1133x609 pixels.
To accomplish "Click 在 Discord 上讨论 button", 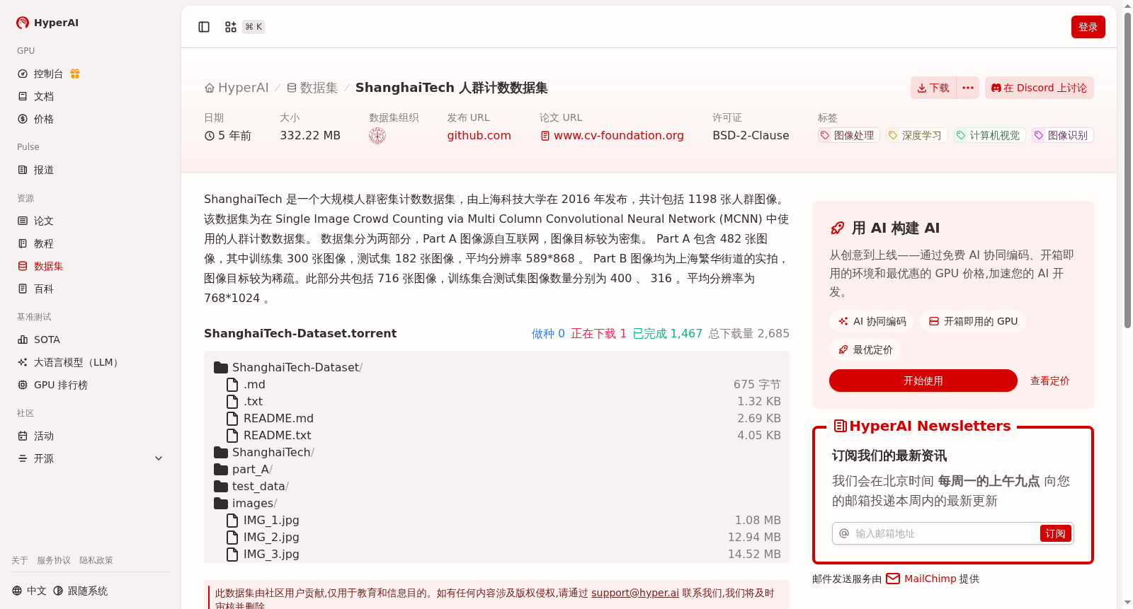I will point(1039,88).
